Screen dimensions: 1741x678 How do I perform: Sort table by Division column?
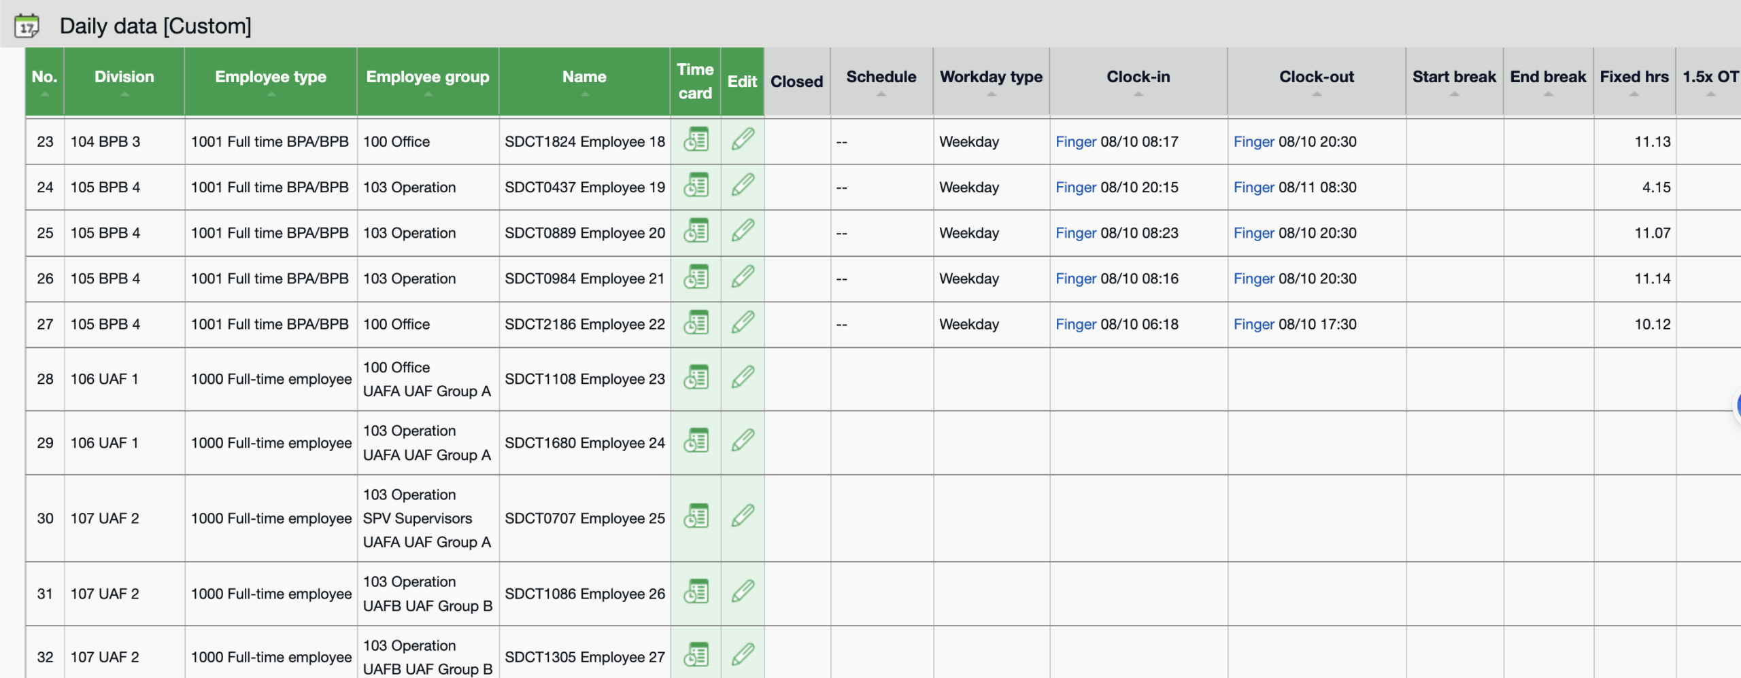coord(124,77)
